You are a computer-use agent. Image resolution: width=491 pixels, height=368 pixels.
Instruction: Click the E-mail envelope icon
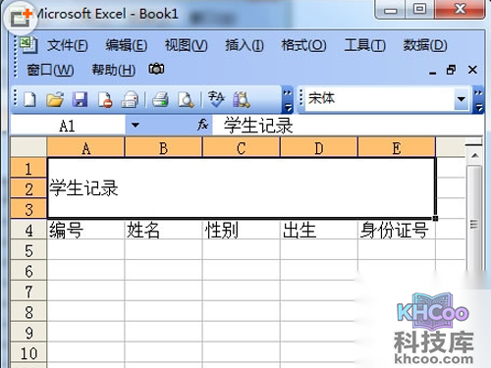pyautogui.click(x=130, y=99)
